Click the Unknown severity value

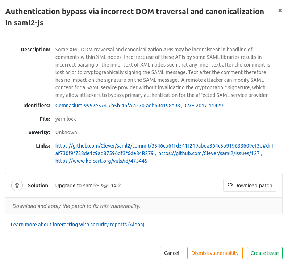[x=66, y=132]
